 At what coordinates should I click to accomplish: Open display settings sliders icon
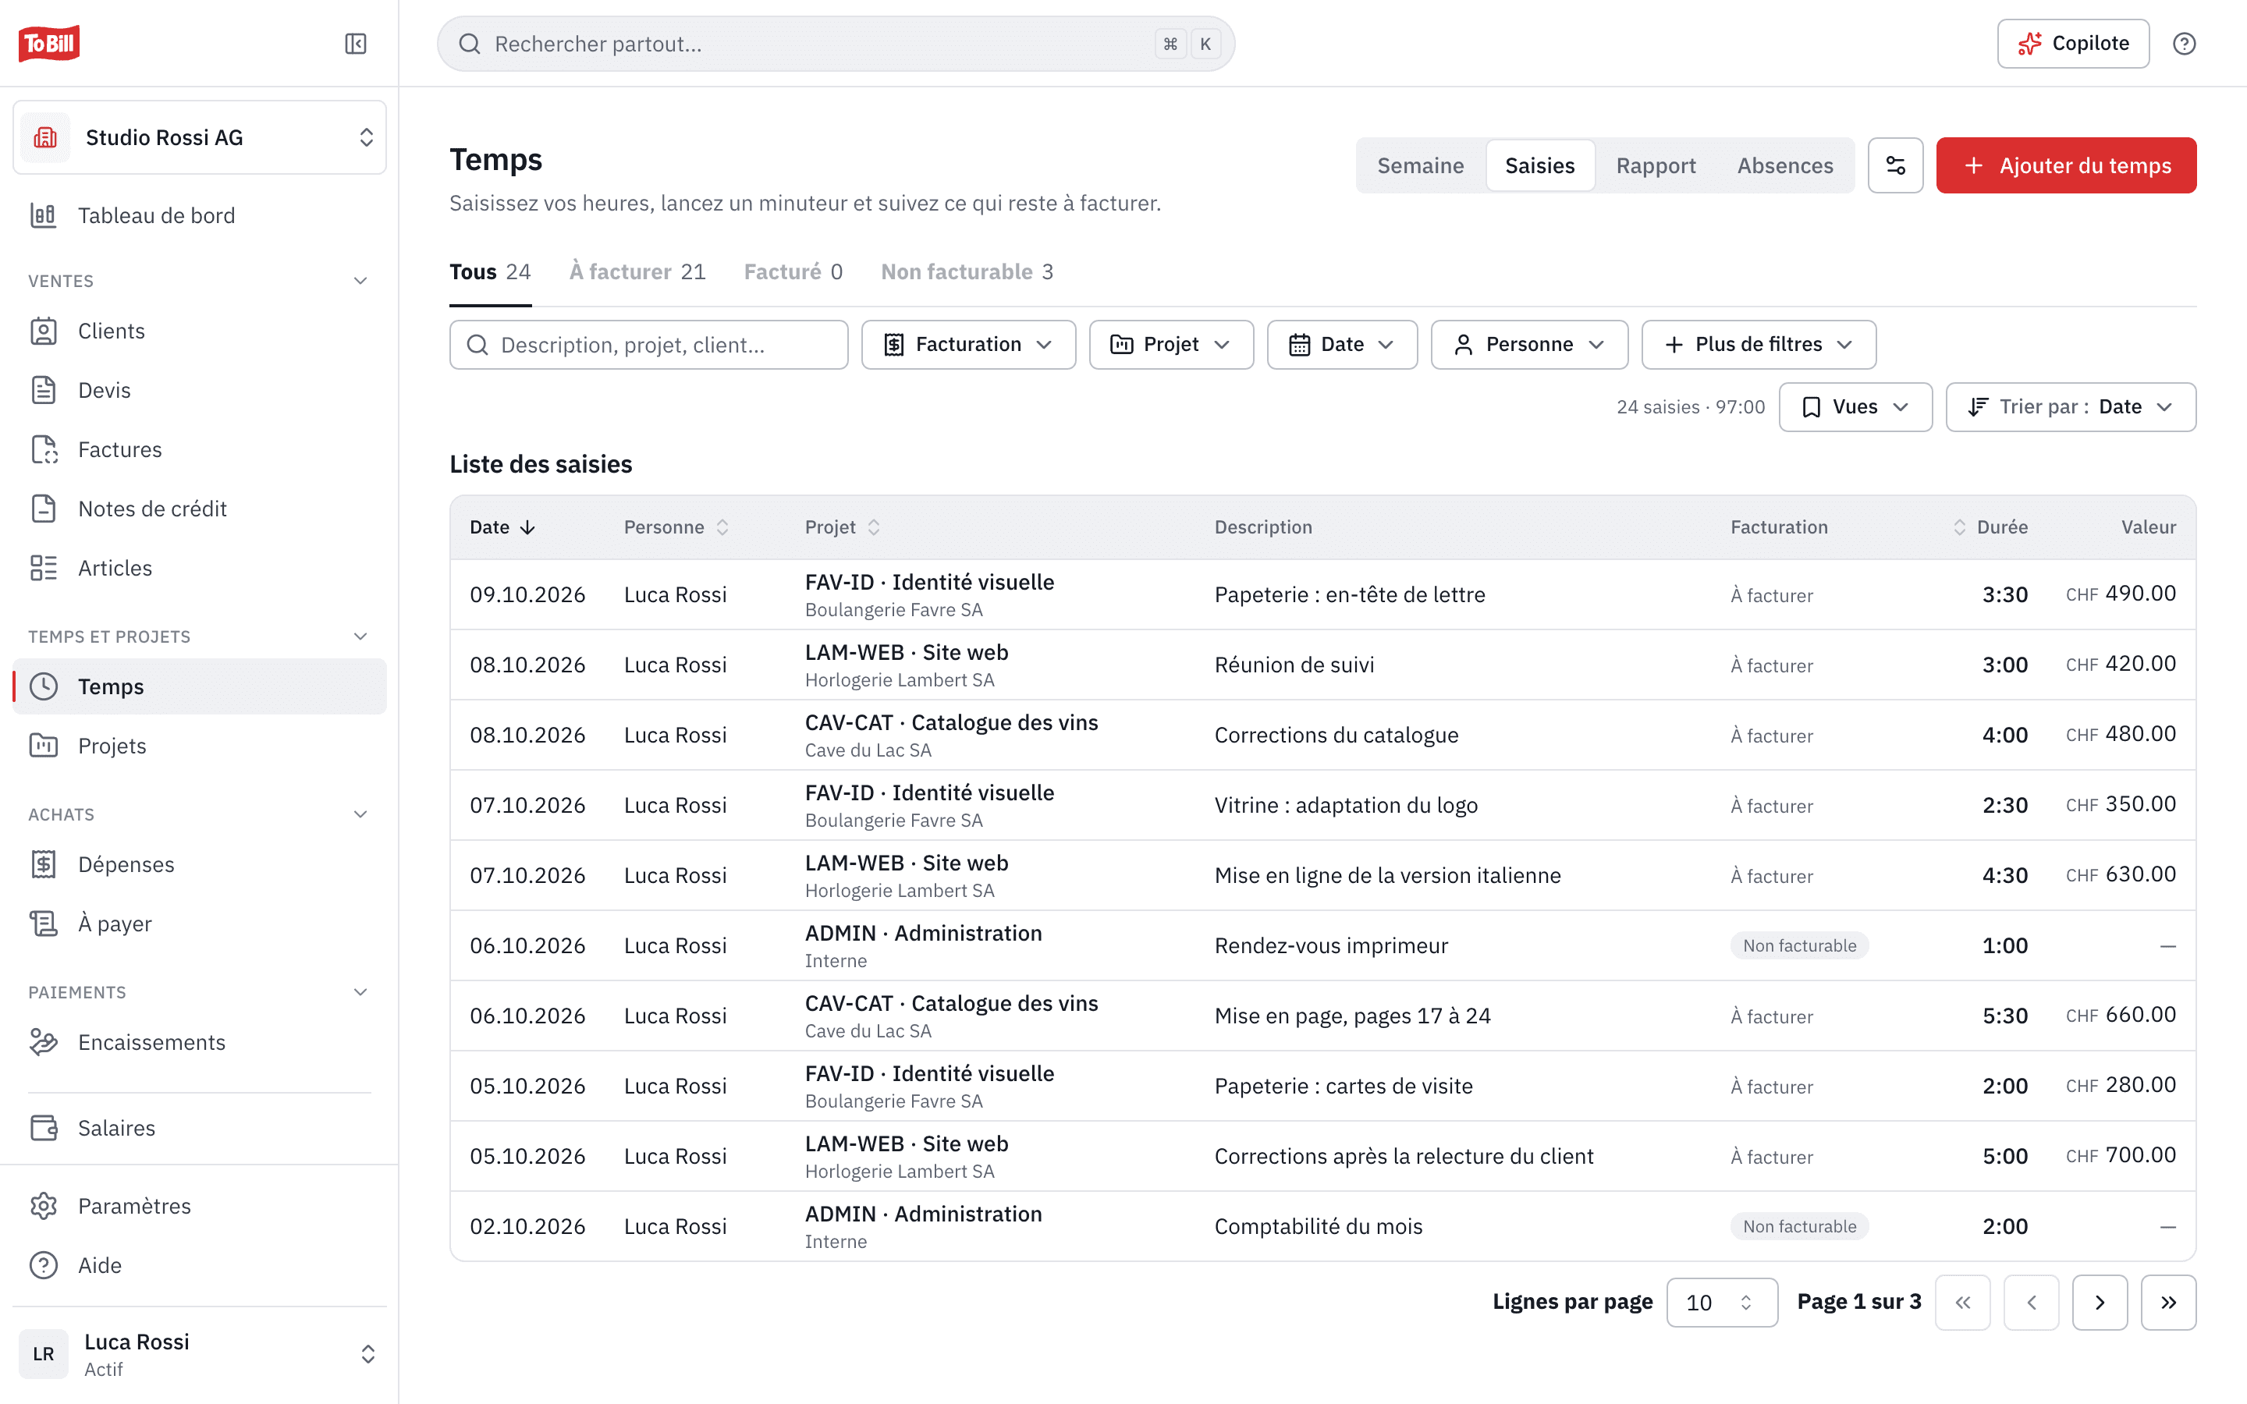pyautogui.click(x=1895, y=165)
